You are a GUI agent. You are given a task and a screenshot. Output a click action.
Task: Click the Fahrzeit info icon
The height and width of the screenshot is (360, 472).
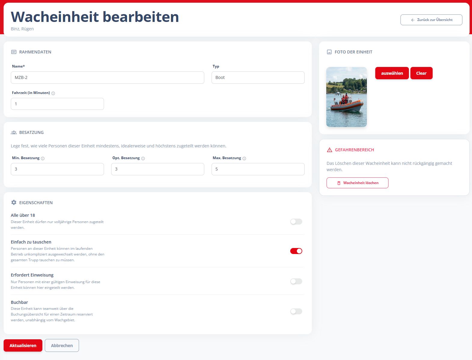click(x=53, y=93)
